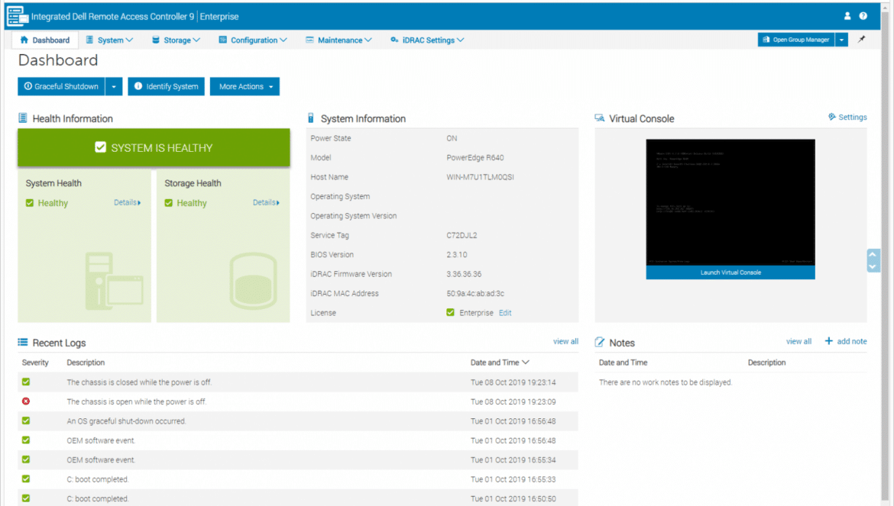
Task: Click the Health Information panel icon
Action: click(23, 118)
